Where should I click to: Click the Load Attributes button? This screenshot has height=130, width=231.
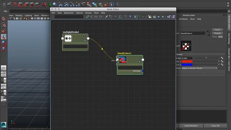(191, 126)
